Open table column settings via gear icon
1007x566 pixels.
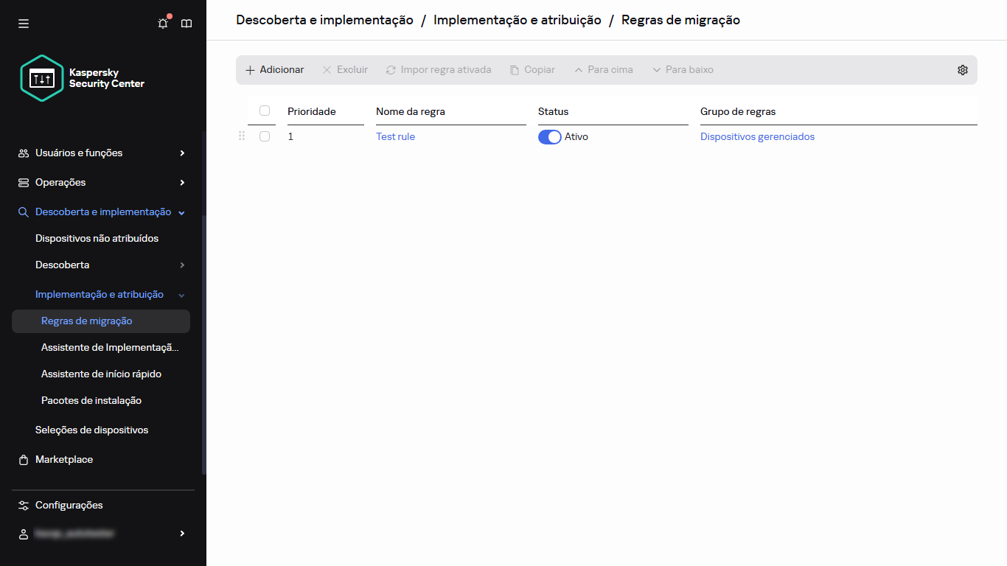click(x=963, y=69)
